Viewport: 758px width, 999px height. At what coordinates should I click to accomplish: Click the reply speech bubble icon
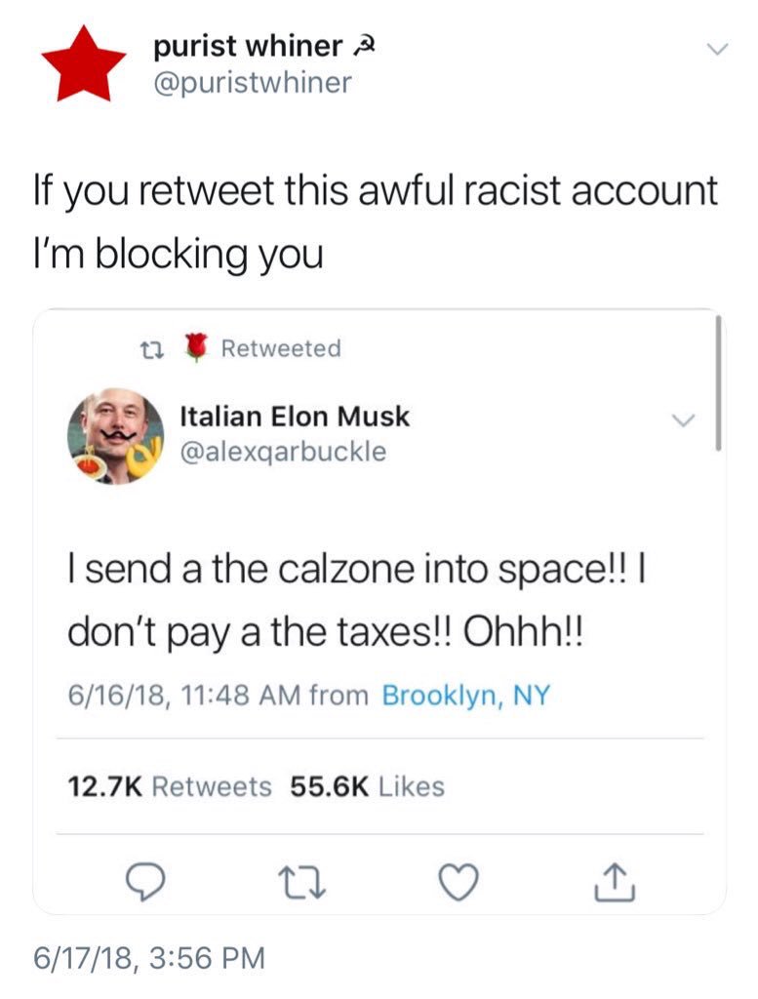click(x=144, y=882)
